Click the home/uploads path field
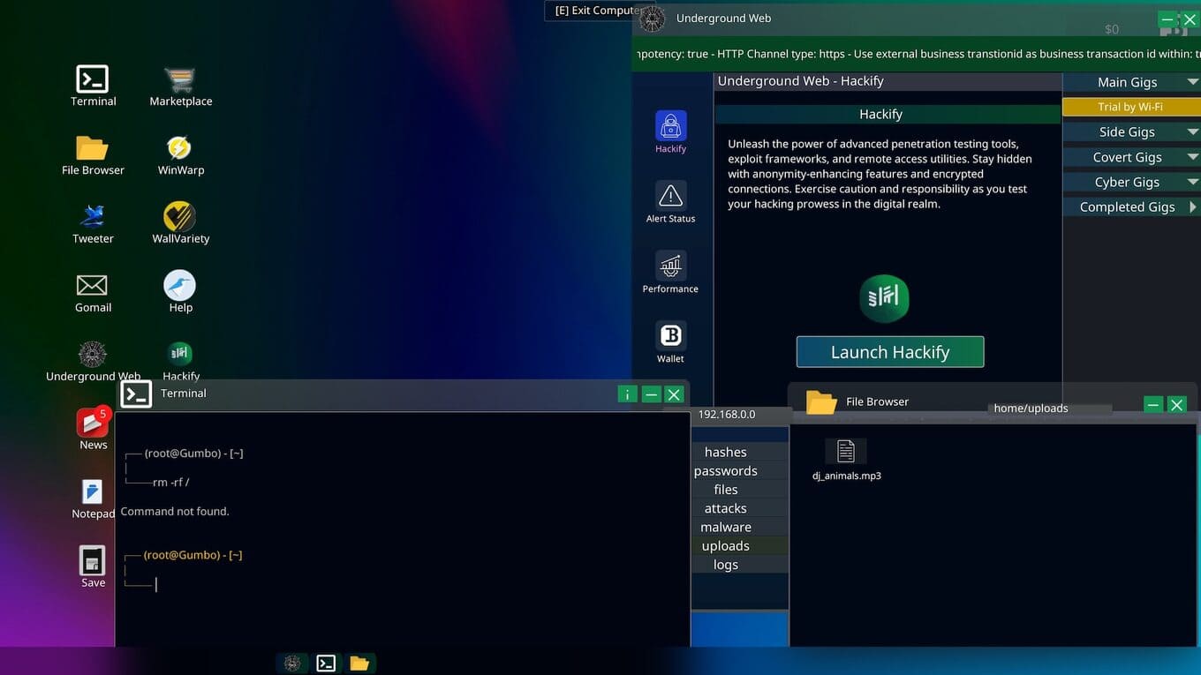Screen dimensions: 1201x675 point(1049,409)
